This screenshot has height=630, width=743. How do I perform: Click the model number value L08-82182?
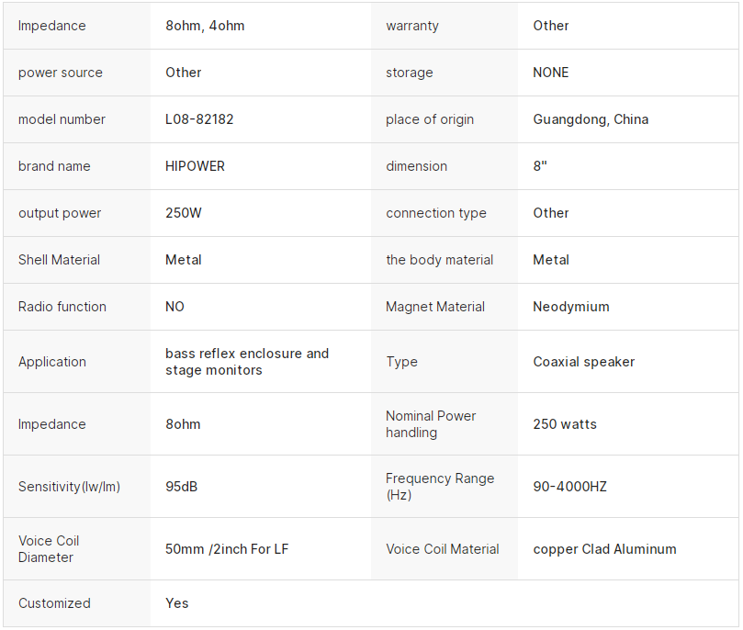199,119
